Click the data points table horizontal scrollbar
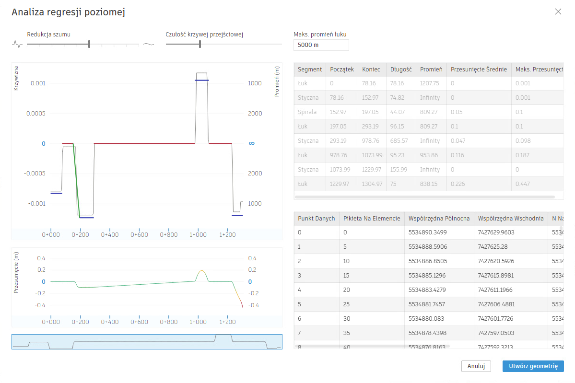575x383 pixels. (372, 346)
